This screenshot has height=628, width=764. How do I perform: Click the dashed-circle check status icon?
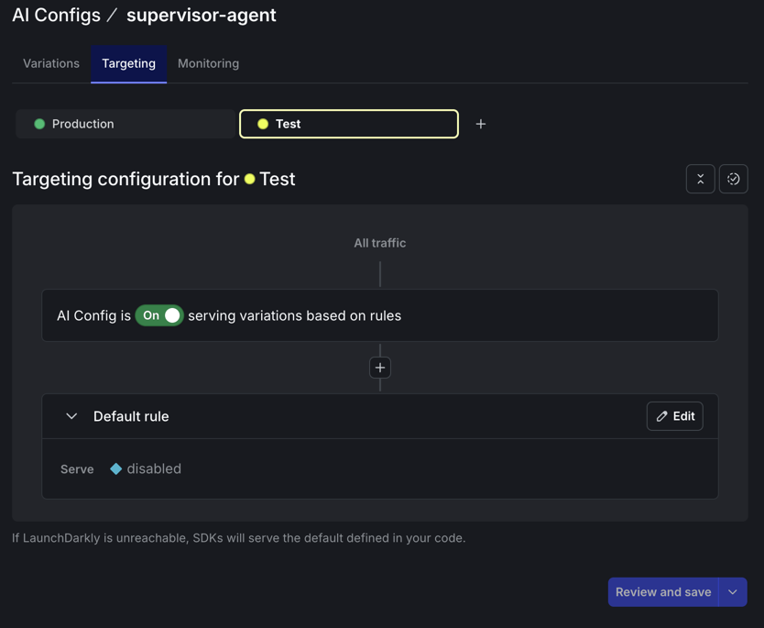tap(733, 179)
